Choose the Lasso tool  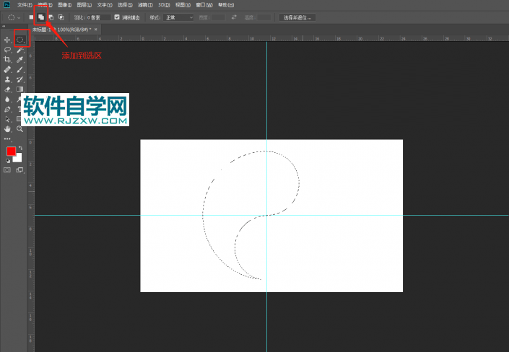pyautogui.click(x=8, y=49)
